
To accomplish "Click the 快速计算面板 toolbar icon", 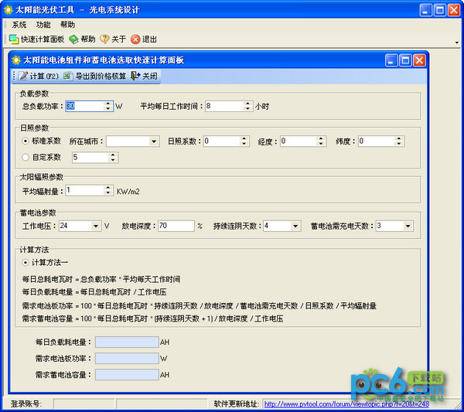I will coord(14,39).
